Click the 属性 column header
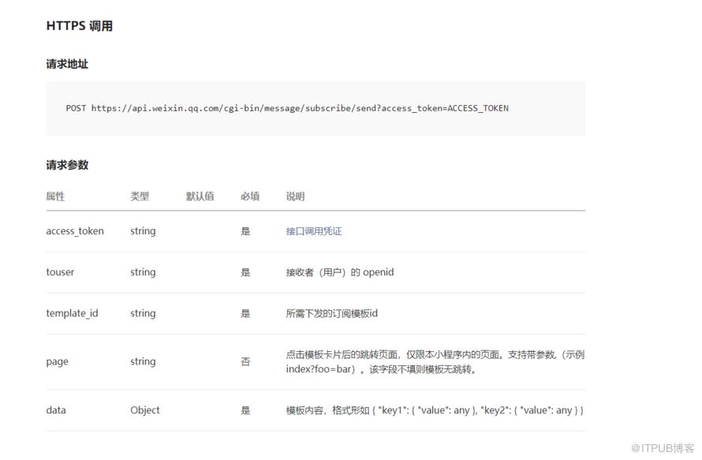The image size is (702, 460). (x=55, y=196)
